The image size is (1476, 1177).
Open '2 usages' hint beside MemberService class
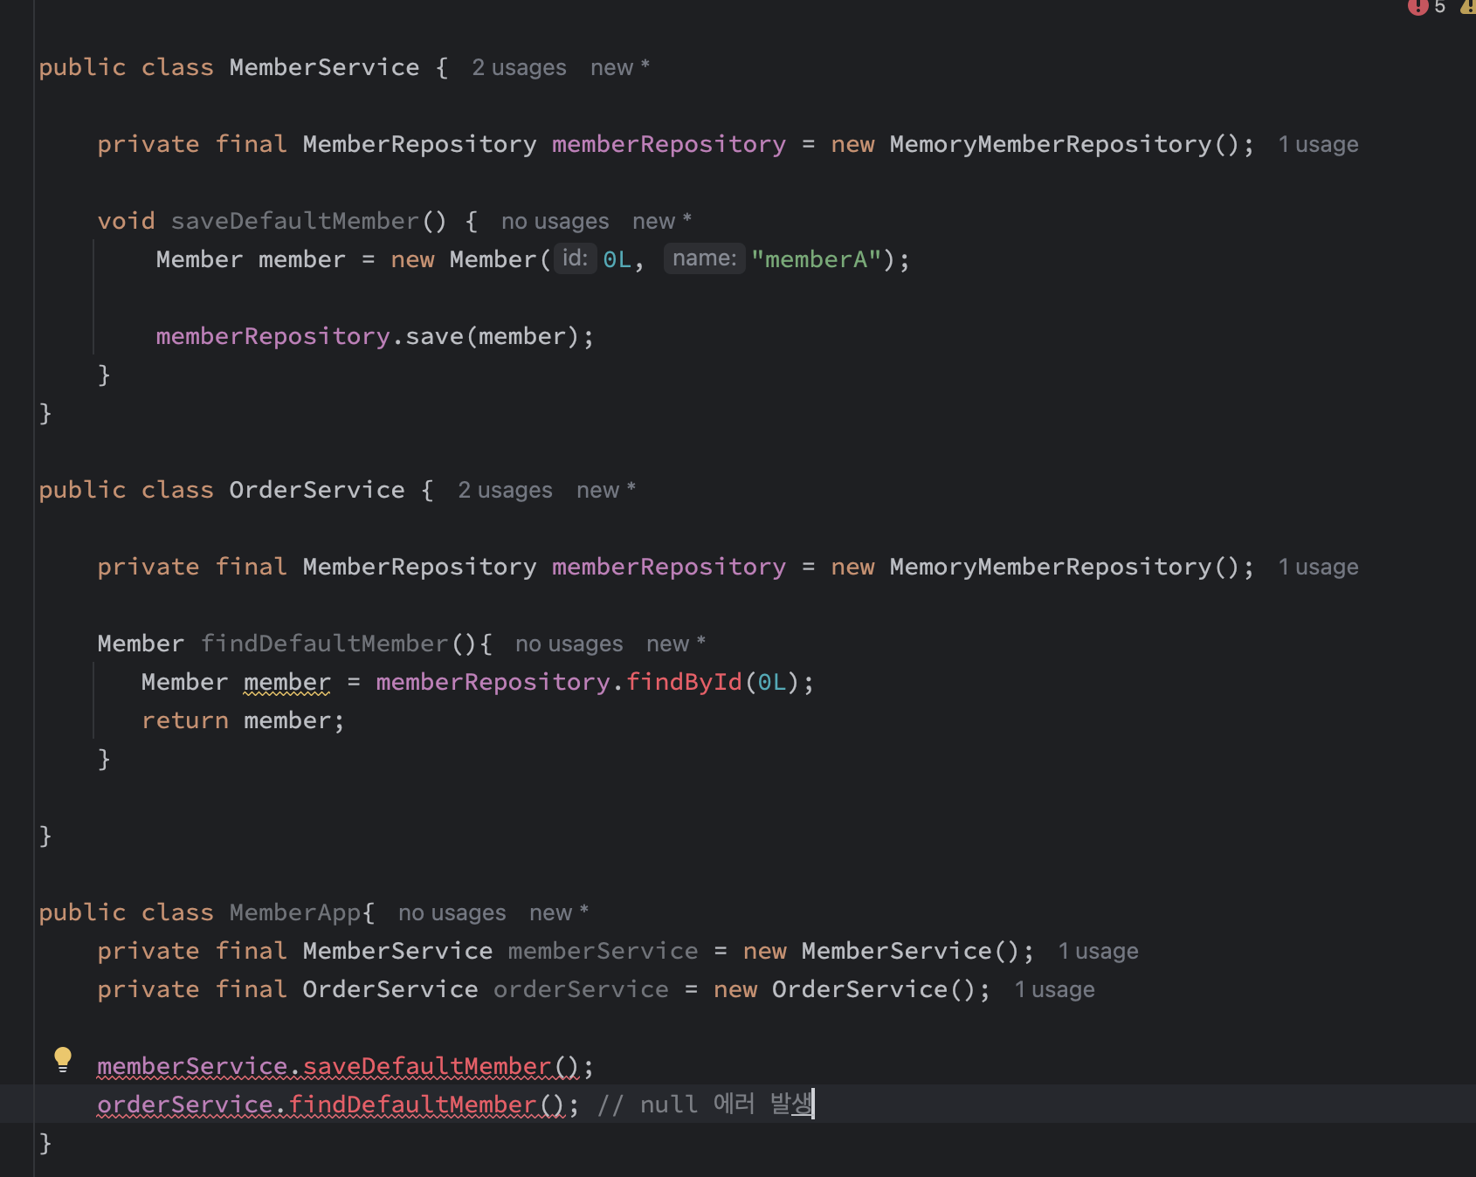[519, 67]
